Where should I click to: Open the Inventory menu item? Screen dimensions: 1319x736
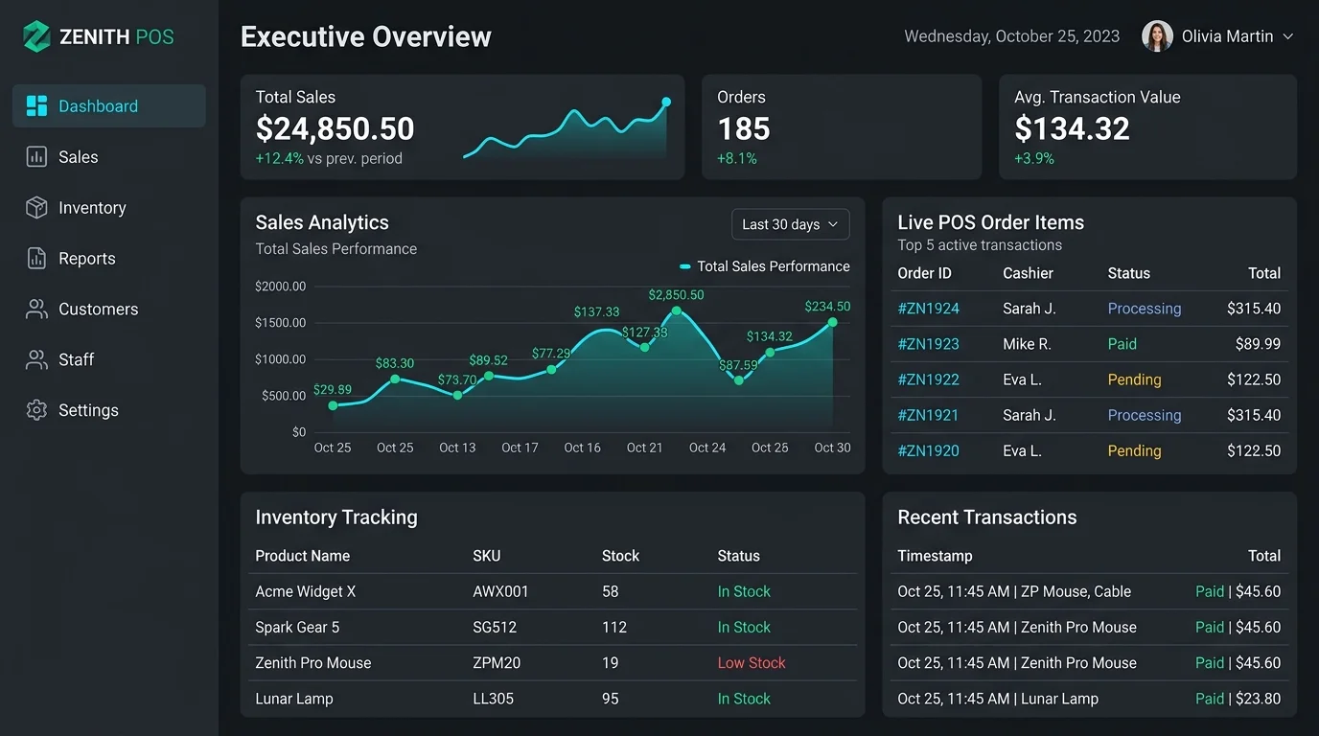pyautogui.click(x=109, y=208)
